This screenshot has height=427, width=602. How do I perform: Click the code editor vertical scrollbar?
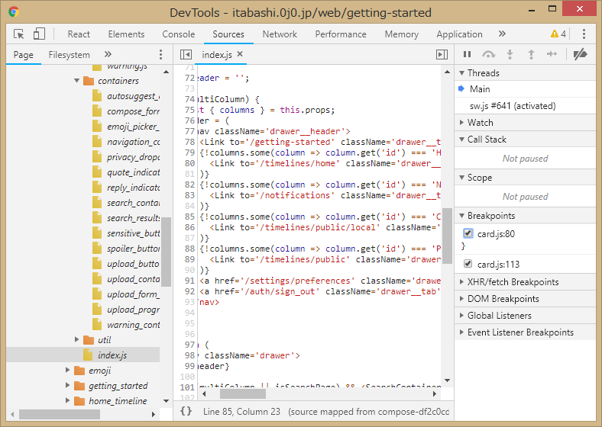(447, 236)
